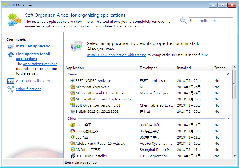Open Find updates for all applications
239x168 pixels.
33,56
